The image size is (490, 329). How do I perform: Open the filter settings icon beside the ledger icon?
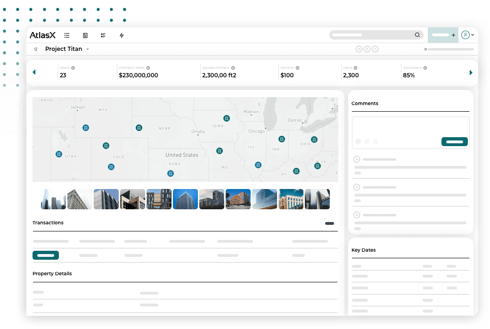(103, 35)
